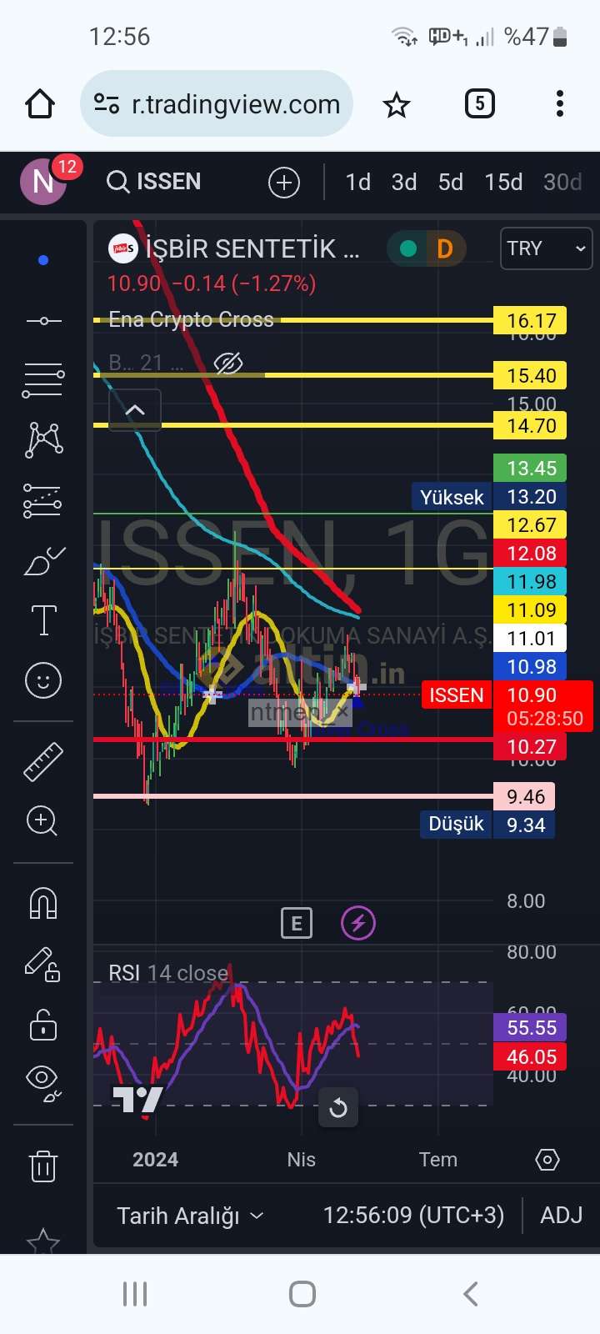Select the pattern drawing tool
The width and height of the screenshot is (600, 1334).
click(43, 439)
